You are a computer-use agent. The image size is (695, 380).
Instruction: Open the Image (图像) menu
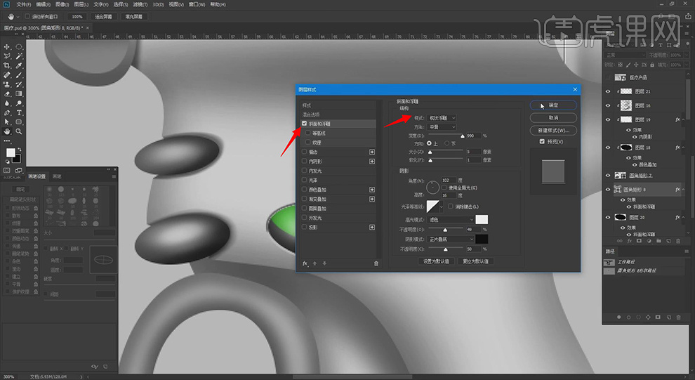coord(62,4)
